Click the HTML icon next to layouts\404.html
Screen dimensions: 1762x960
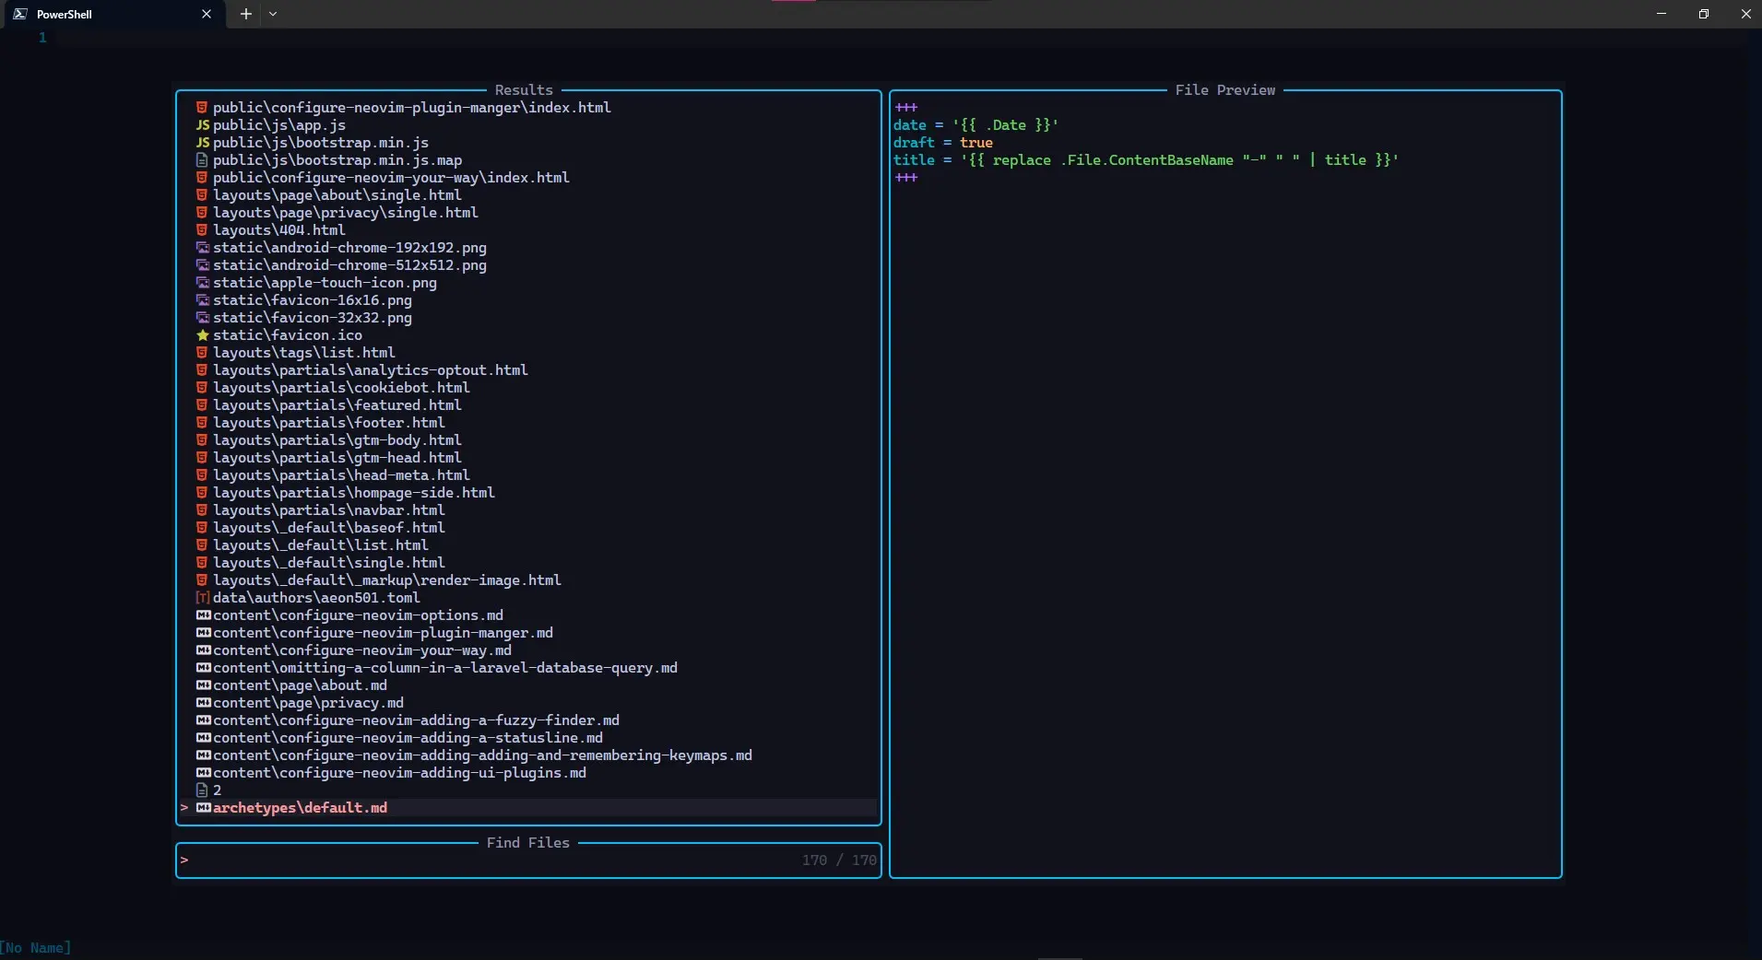pyautogui.click(x=203, y=230)
